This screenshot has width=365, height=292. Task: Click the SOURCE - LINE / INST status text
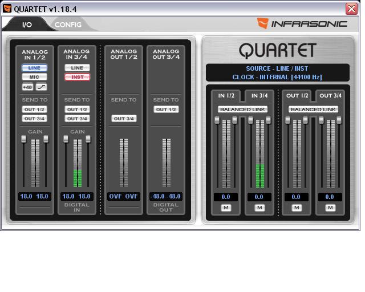(277, 68)
